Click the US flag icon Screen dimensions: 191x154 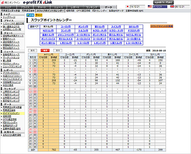point(150,6)
